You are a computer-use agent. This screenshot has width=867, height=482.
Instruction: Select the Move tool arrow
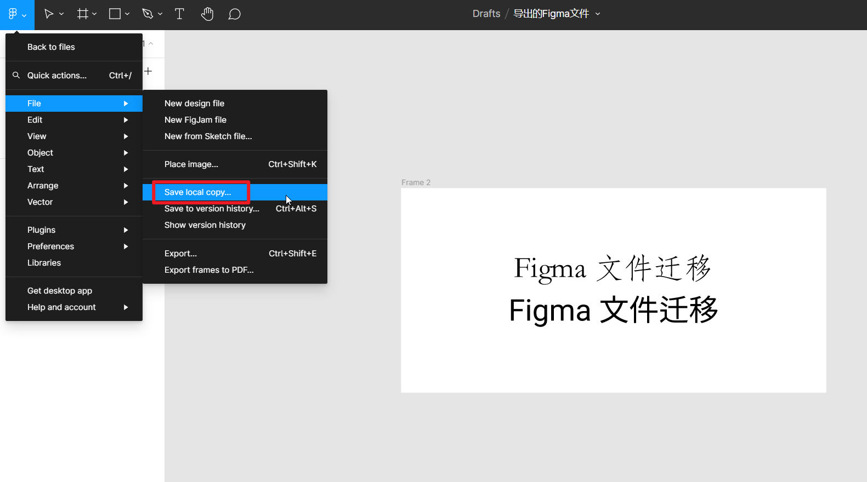(49, 14)
